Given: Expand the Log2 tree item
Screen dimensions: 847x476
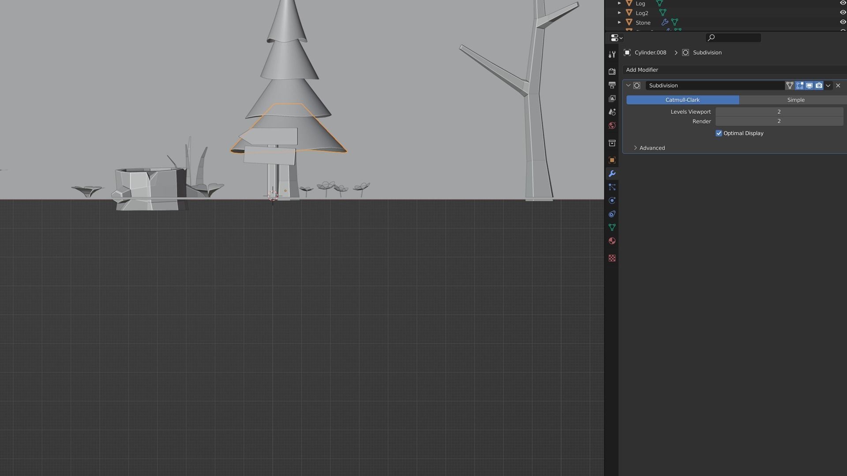Looking at the screenshot, I should click(x=619, y=13).
